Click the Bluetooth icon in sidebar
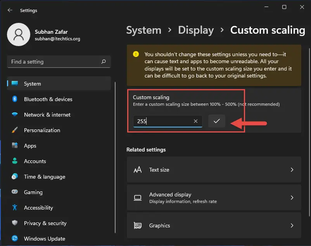 coord(15,99)
